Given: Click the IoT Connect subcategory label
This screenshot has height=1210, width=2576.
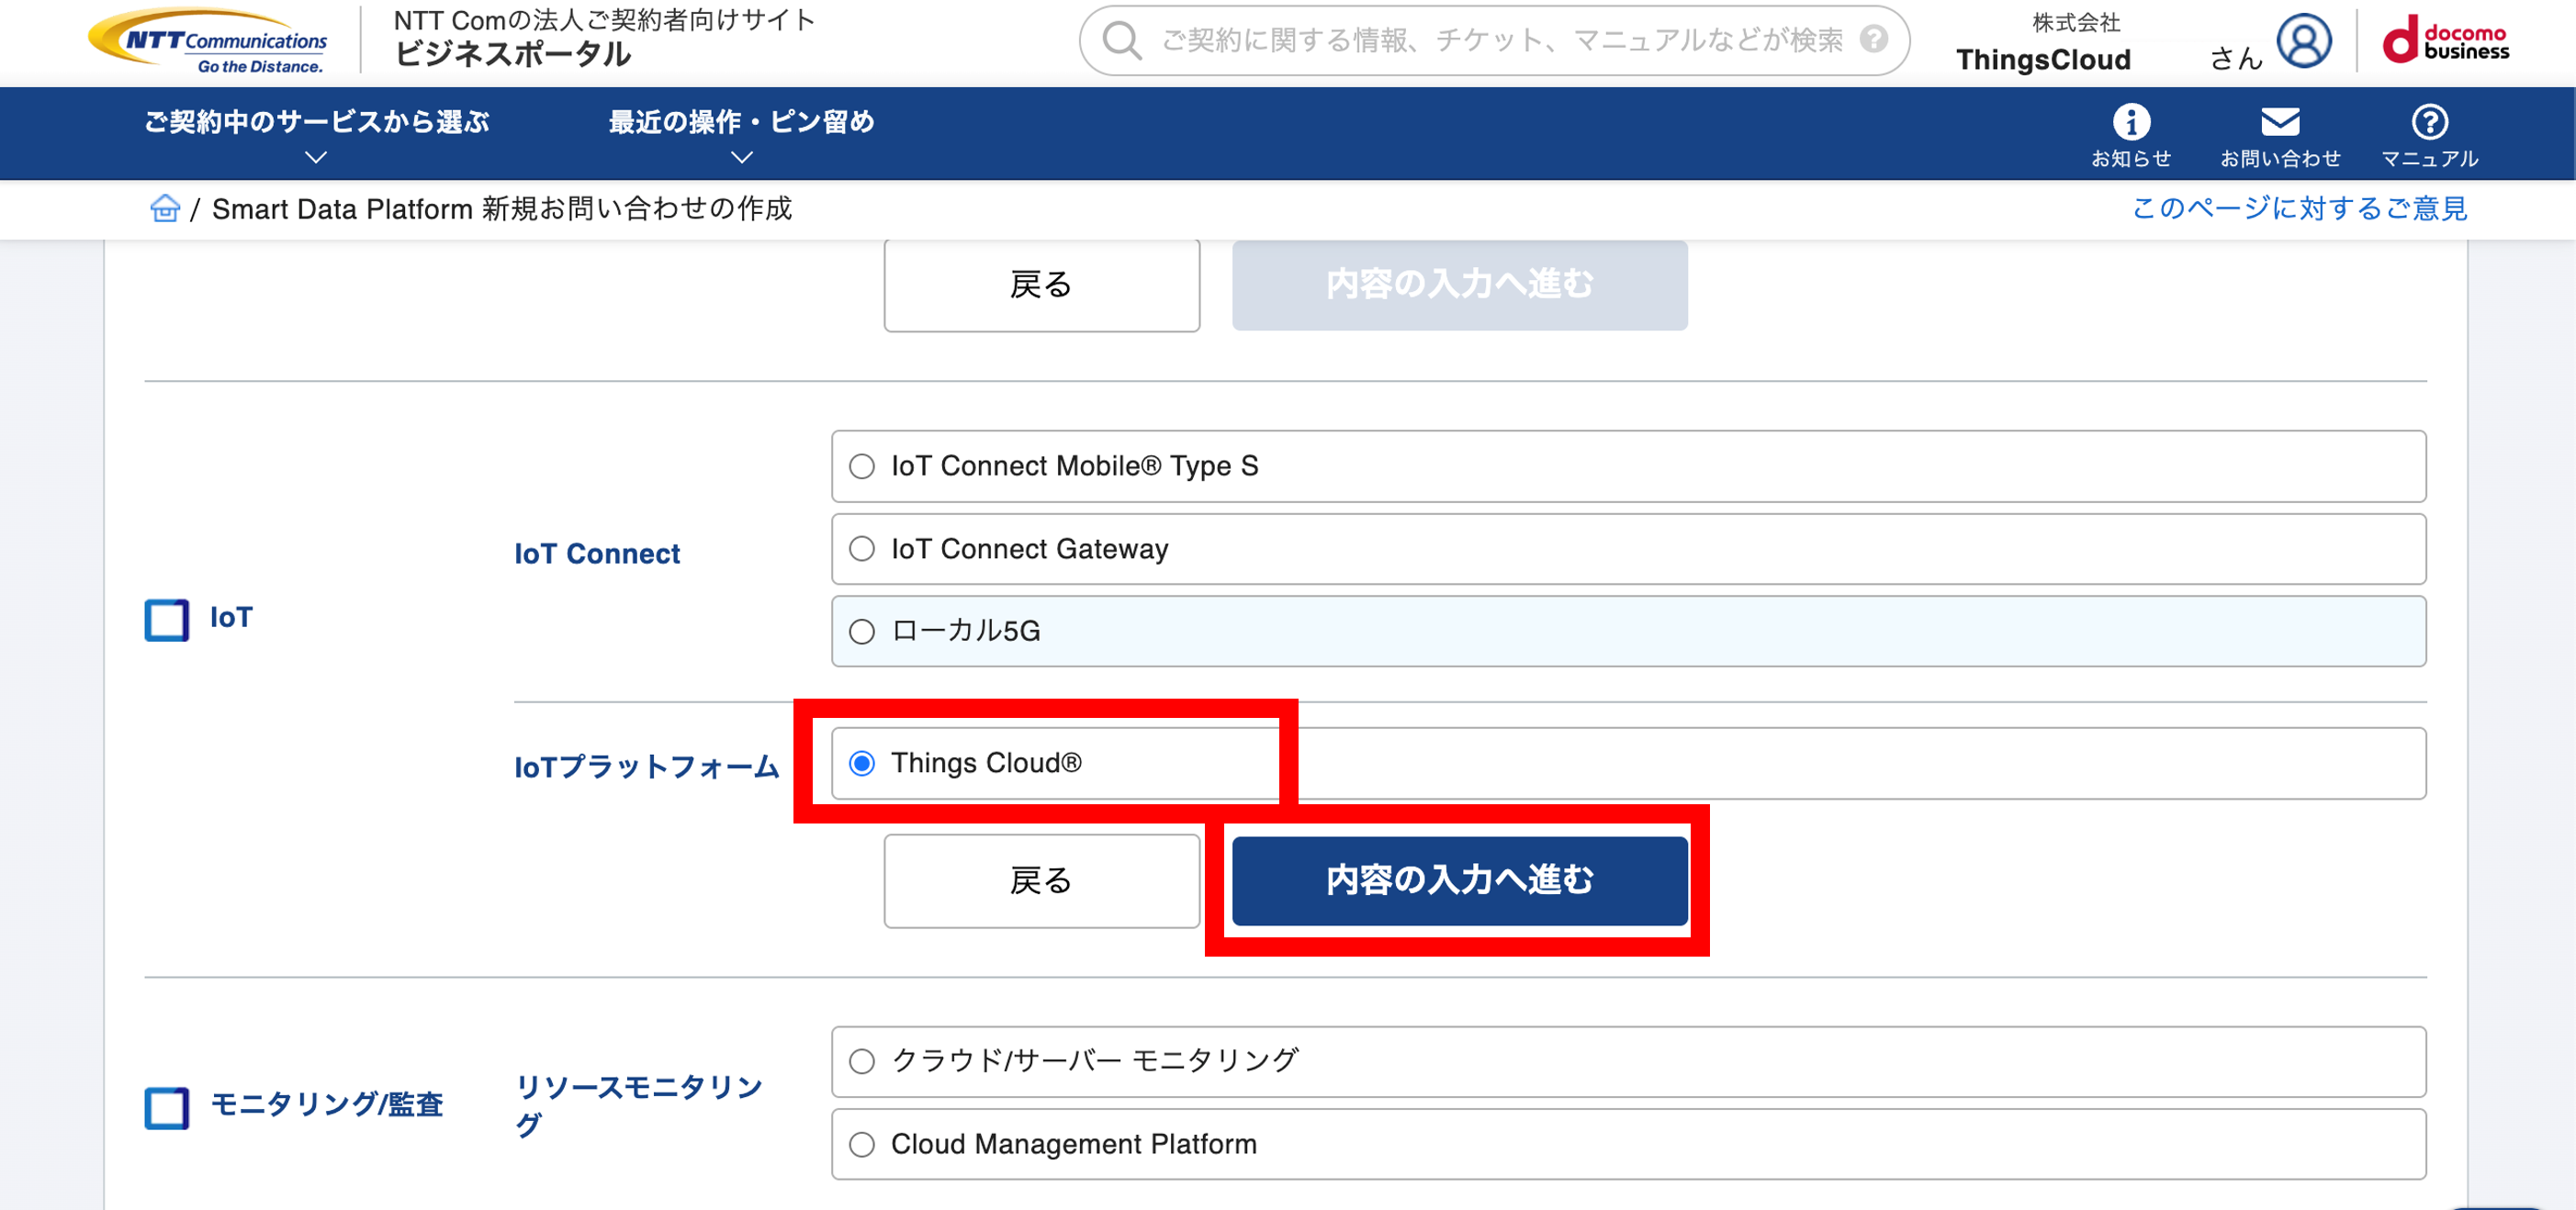Looking at the screenshot, I should (x=597, y=553).
